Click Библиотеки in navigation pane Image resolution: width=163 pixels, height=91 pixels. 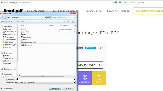[8, 53]
